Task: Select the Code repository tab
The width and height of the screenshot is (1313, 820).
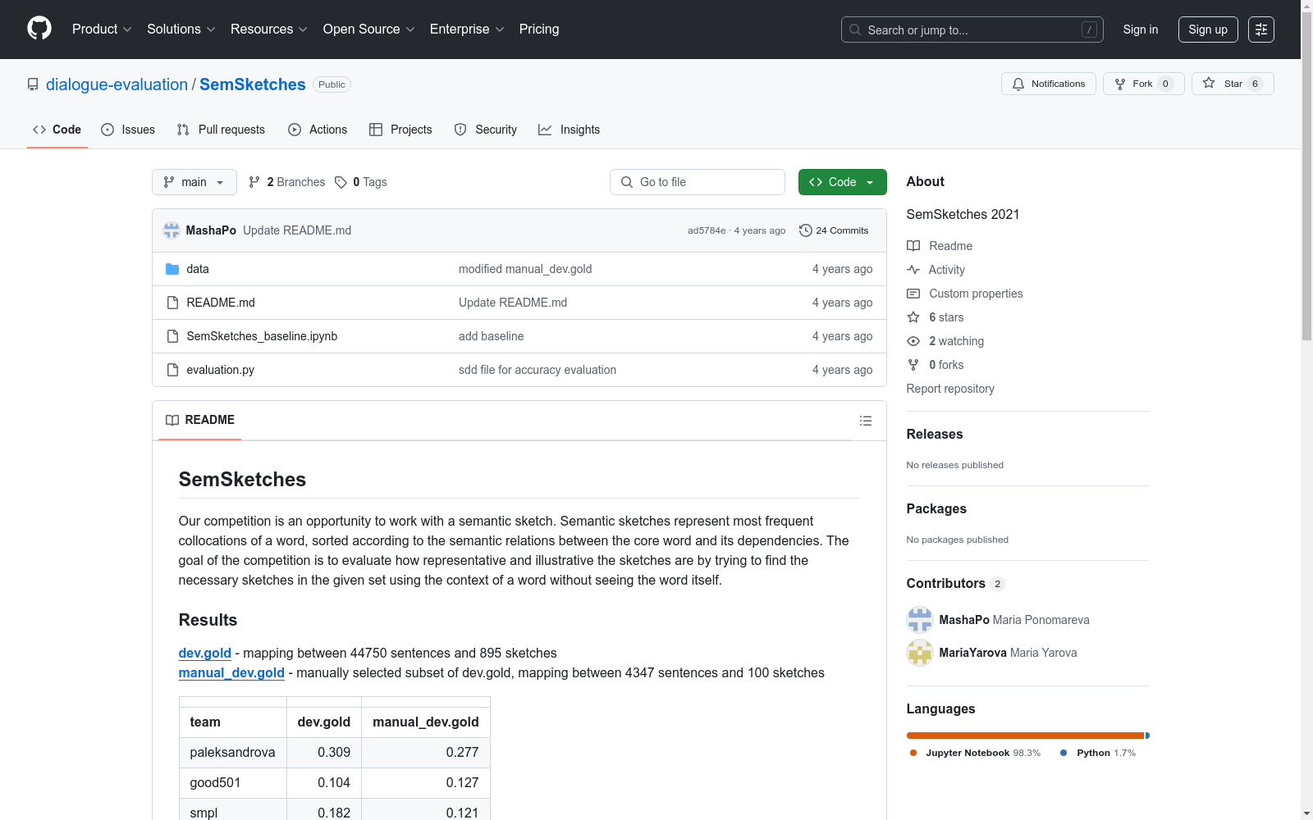Action: pyautogui.click(x=57, y=130)
